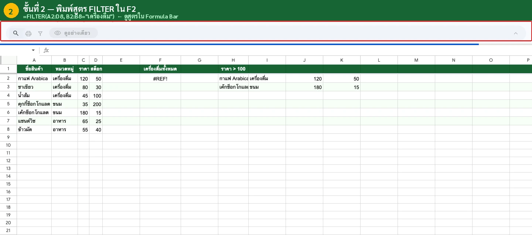This screenshot has width=532, height=235.
Task: Collapse the toolbar with the chevron arrow
Action: (516, 33)
